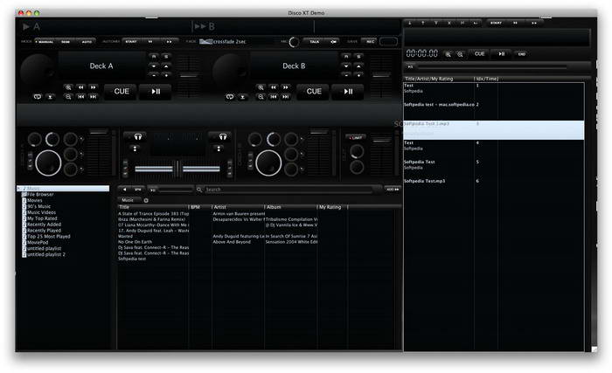Click zoom-in magnifier in playlist preview player
Viewport: 612px width, 373px height.
(449, 53)
